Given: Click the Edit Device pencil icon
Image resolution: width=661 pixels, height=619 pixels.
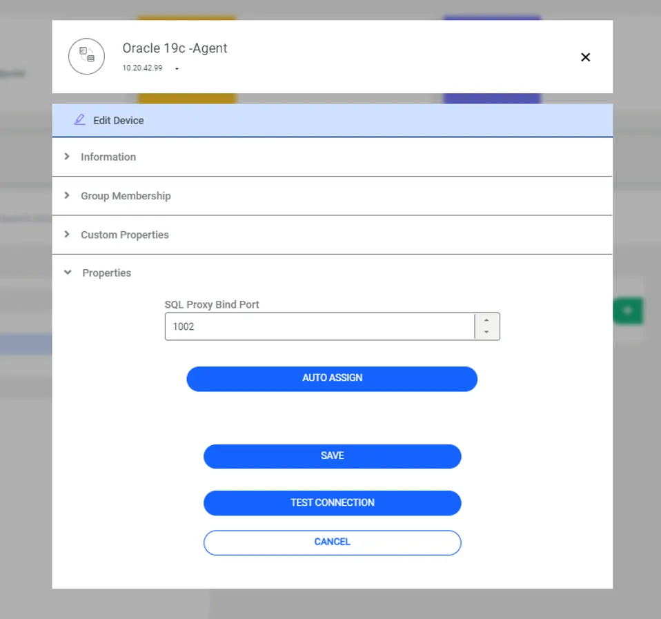Looking at the screenshot, I should (79, 120).
